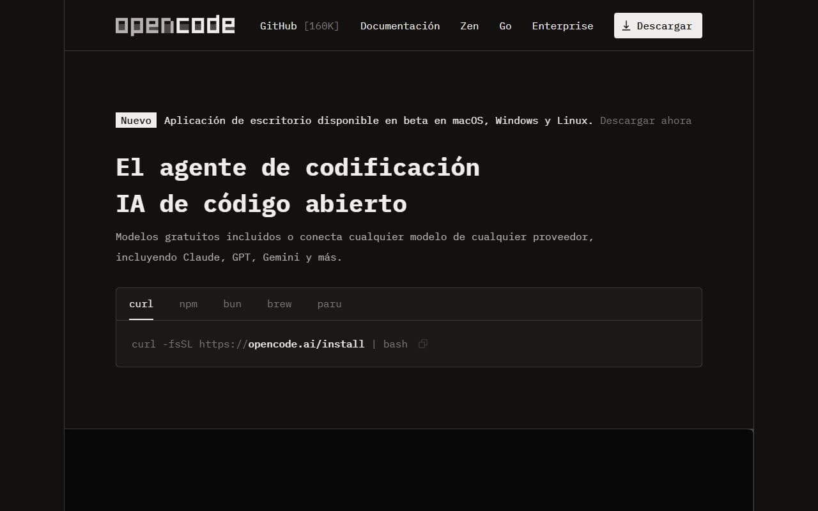Open the Go nav link
Viewport: 818px width, 511px height.
(505, 26)
